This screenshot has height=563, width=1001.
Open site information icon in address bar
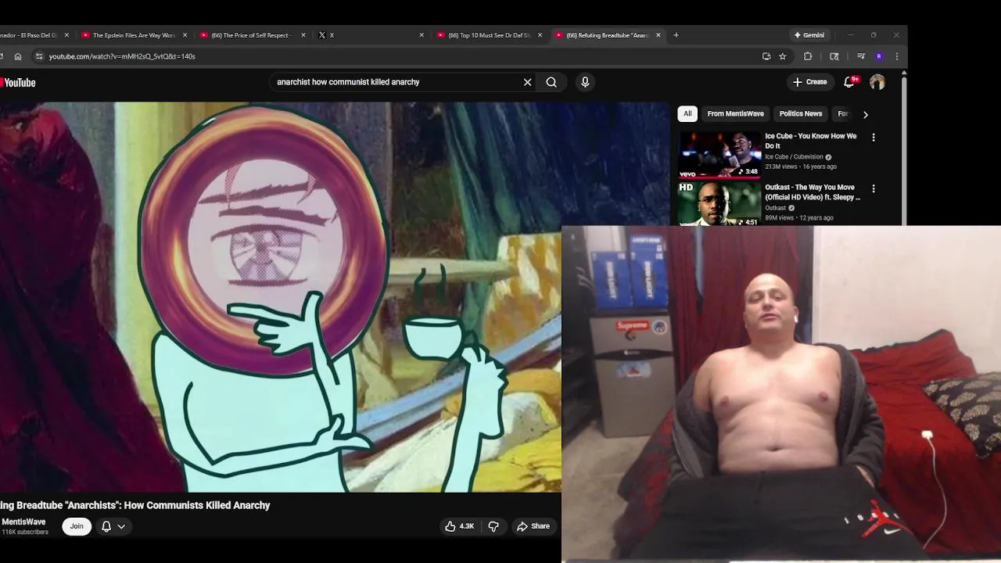click(x=38, y=56)
